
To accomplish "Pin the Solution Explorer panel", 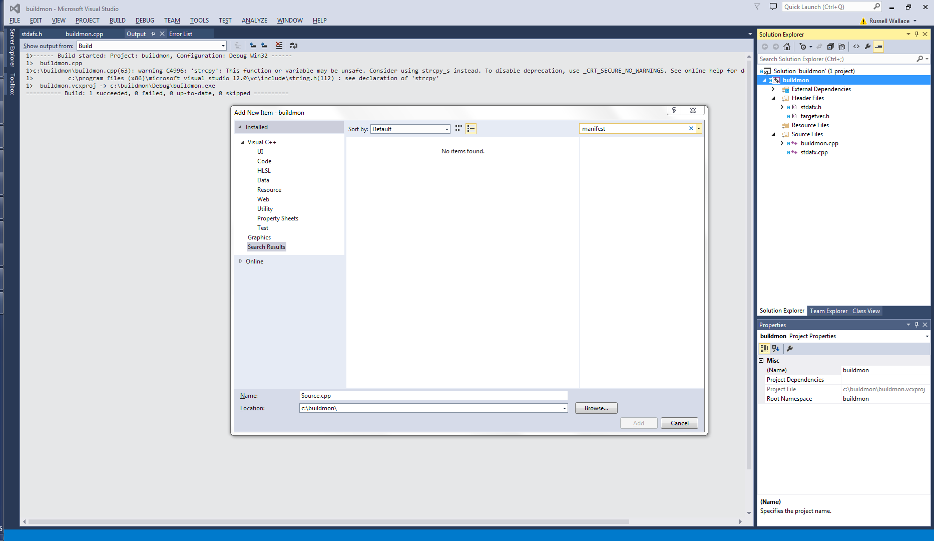I will [917, 34].
